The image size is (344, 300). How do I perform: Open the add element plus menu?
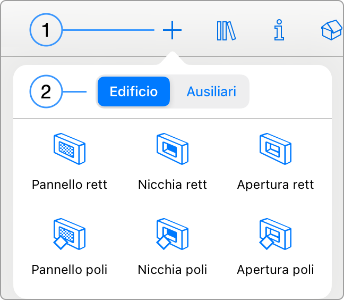pos(172,30)
